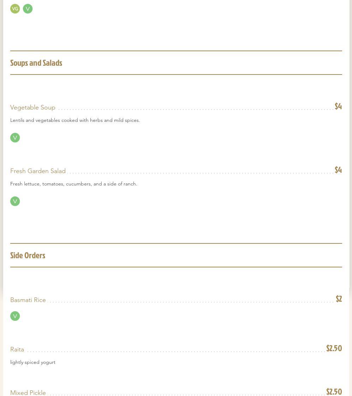Click the vegetarian icon under Vegetable Soup
The image size is (352, 396).
15,138
